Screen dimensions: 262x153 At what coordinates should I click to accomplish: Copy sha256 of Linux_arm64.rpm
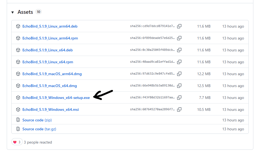point(179,38)
